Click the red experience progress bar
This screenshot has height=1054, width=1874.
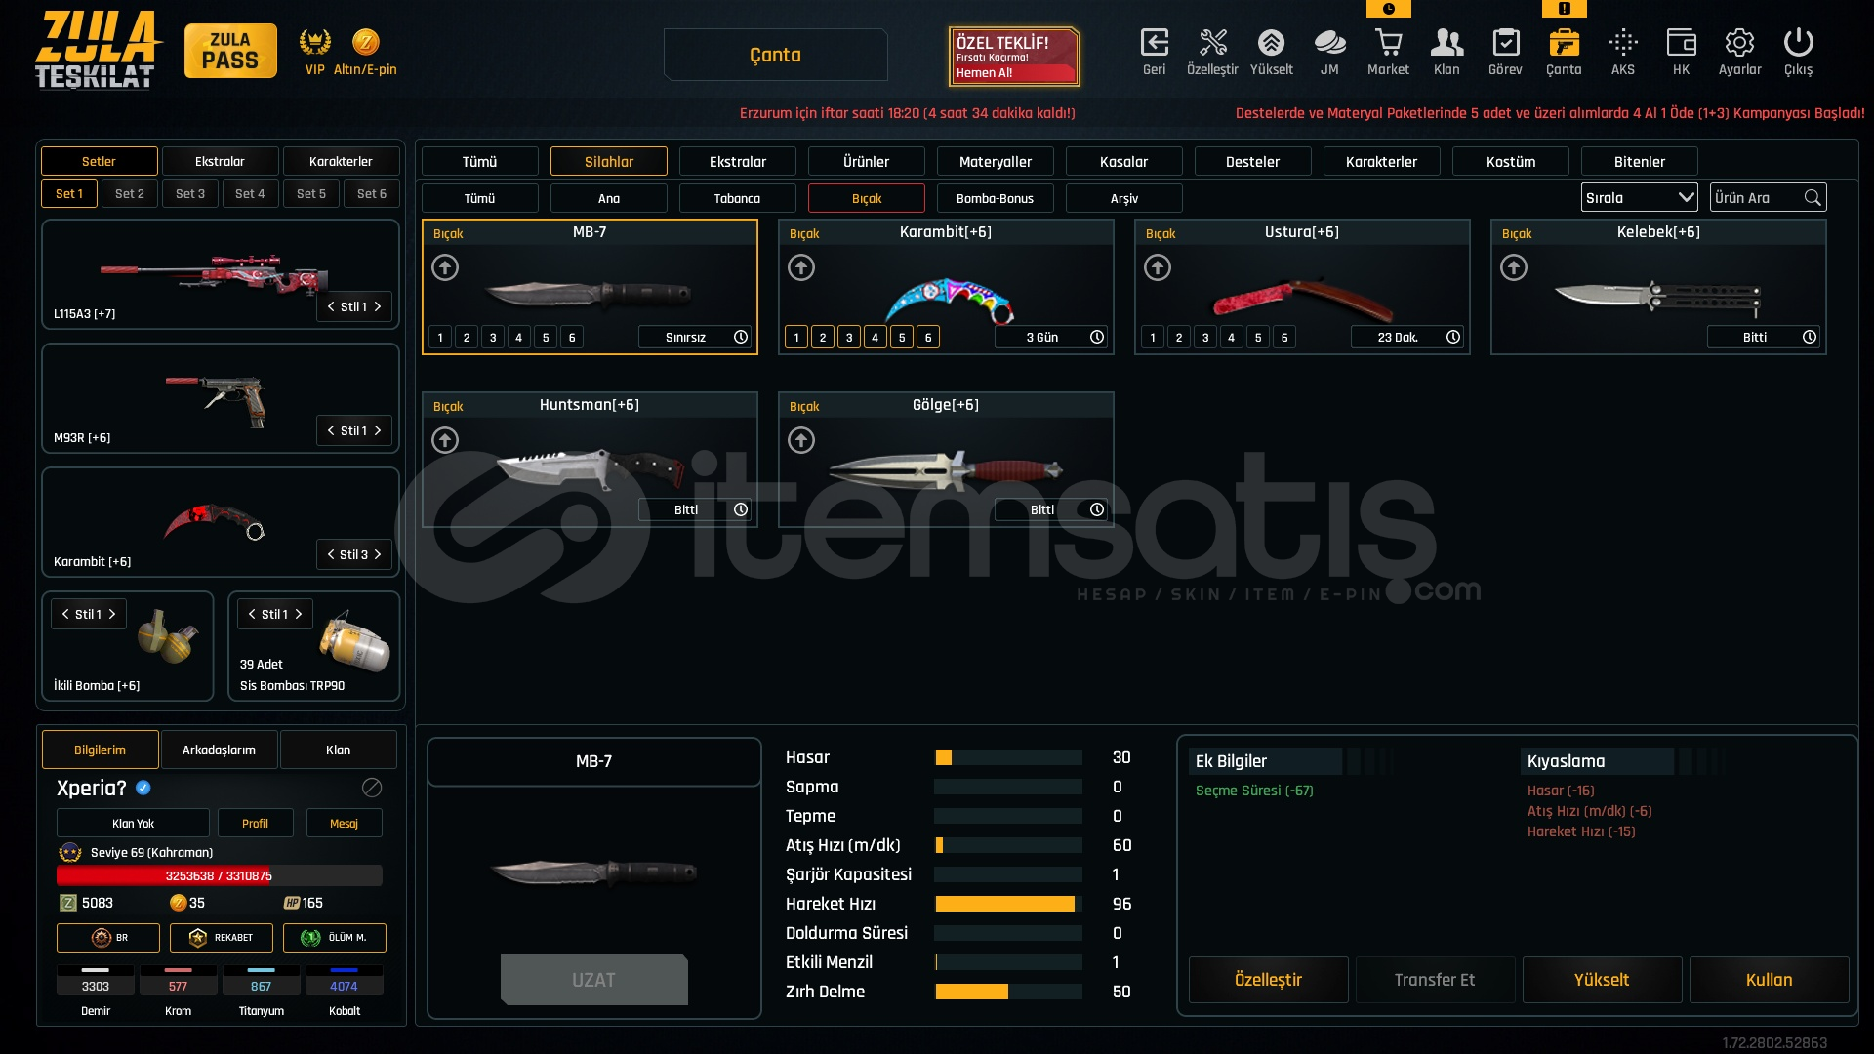click(x=219, y=875)
